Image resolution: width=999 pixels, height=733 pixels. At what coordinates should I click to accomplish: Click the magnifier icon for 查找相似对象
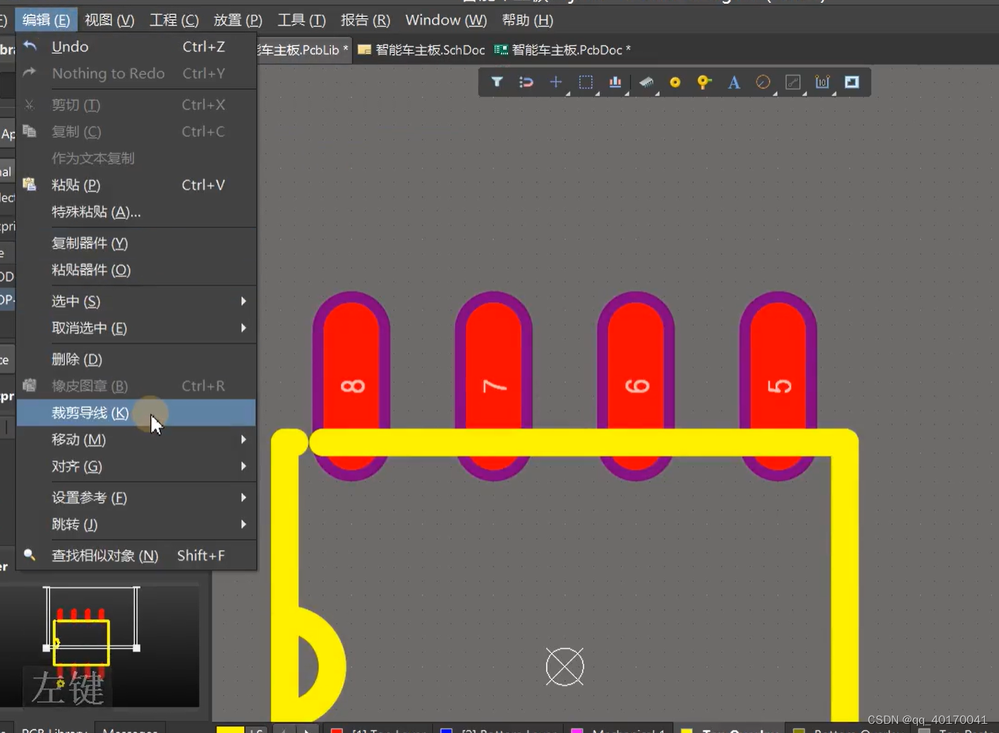pos(30,555)
